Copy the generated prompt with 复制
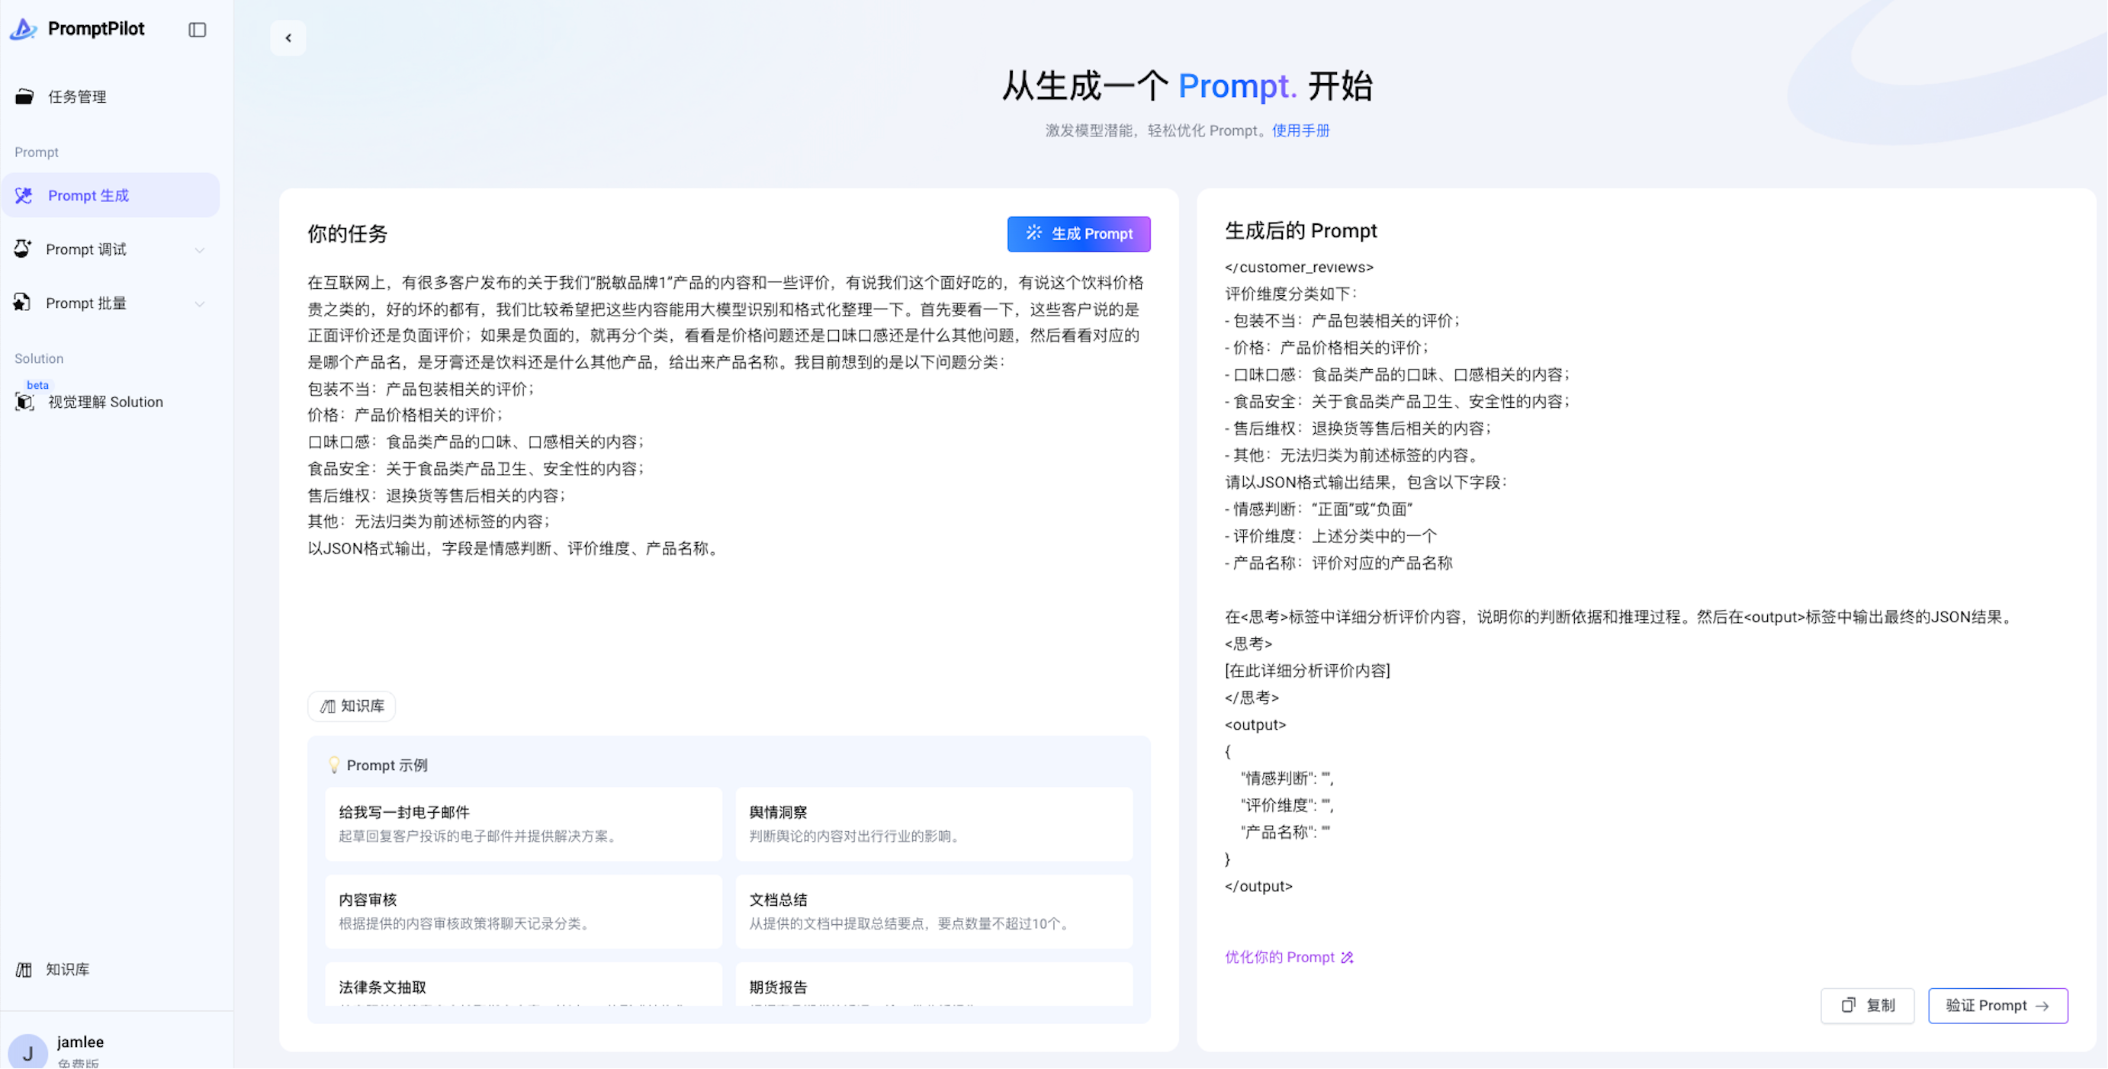 tap(1868, 1006)
